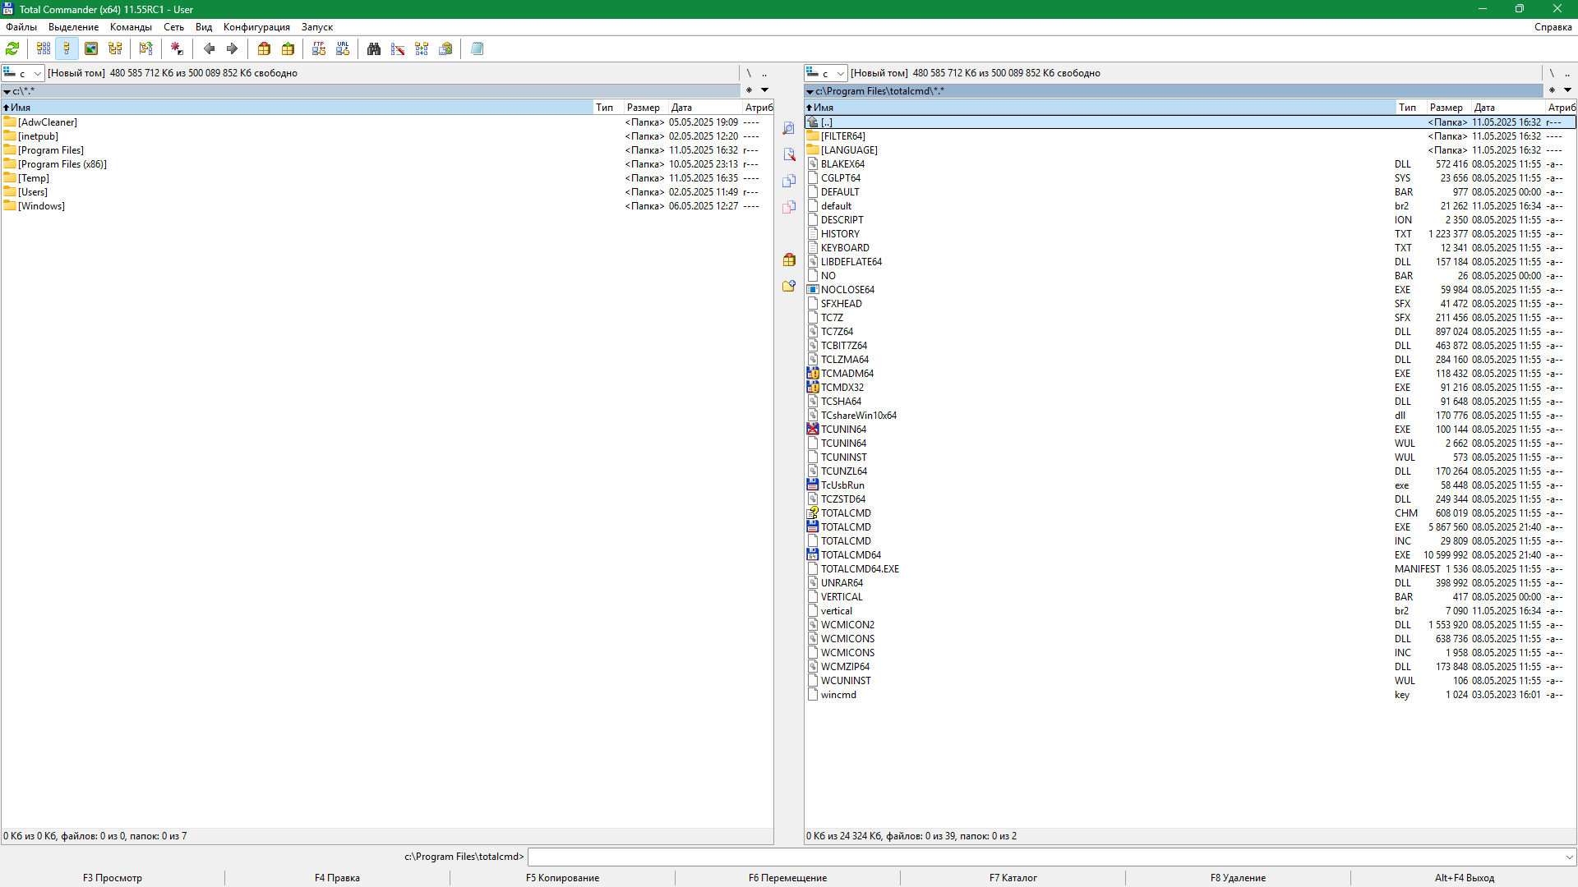Viewport: 1578px width, 887px height.
Task: Toggle the invert selection toolbar button
Action: click(x=177, y=49)
